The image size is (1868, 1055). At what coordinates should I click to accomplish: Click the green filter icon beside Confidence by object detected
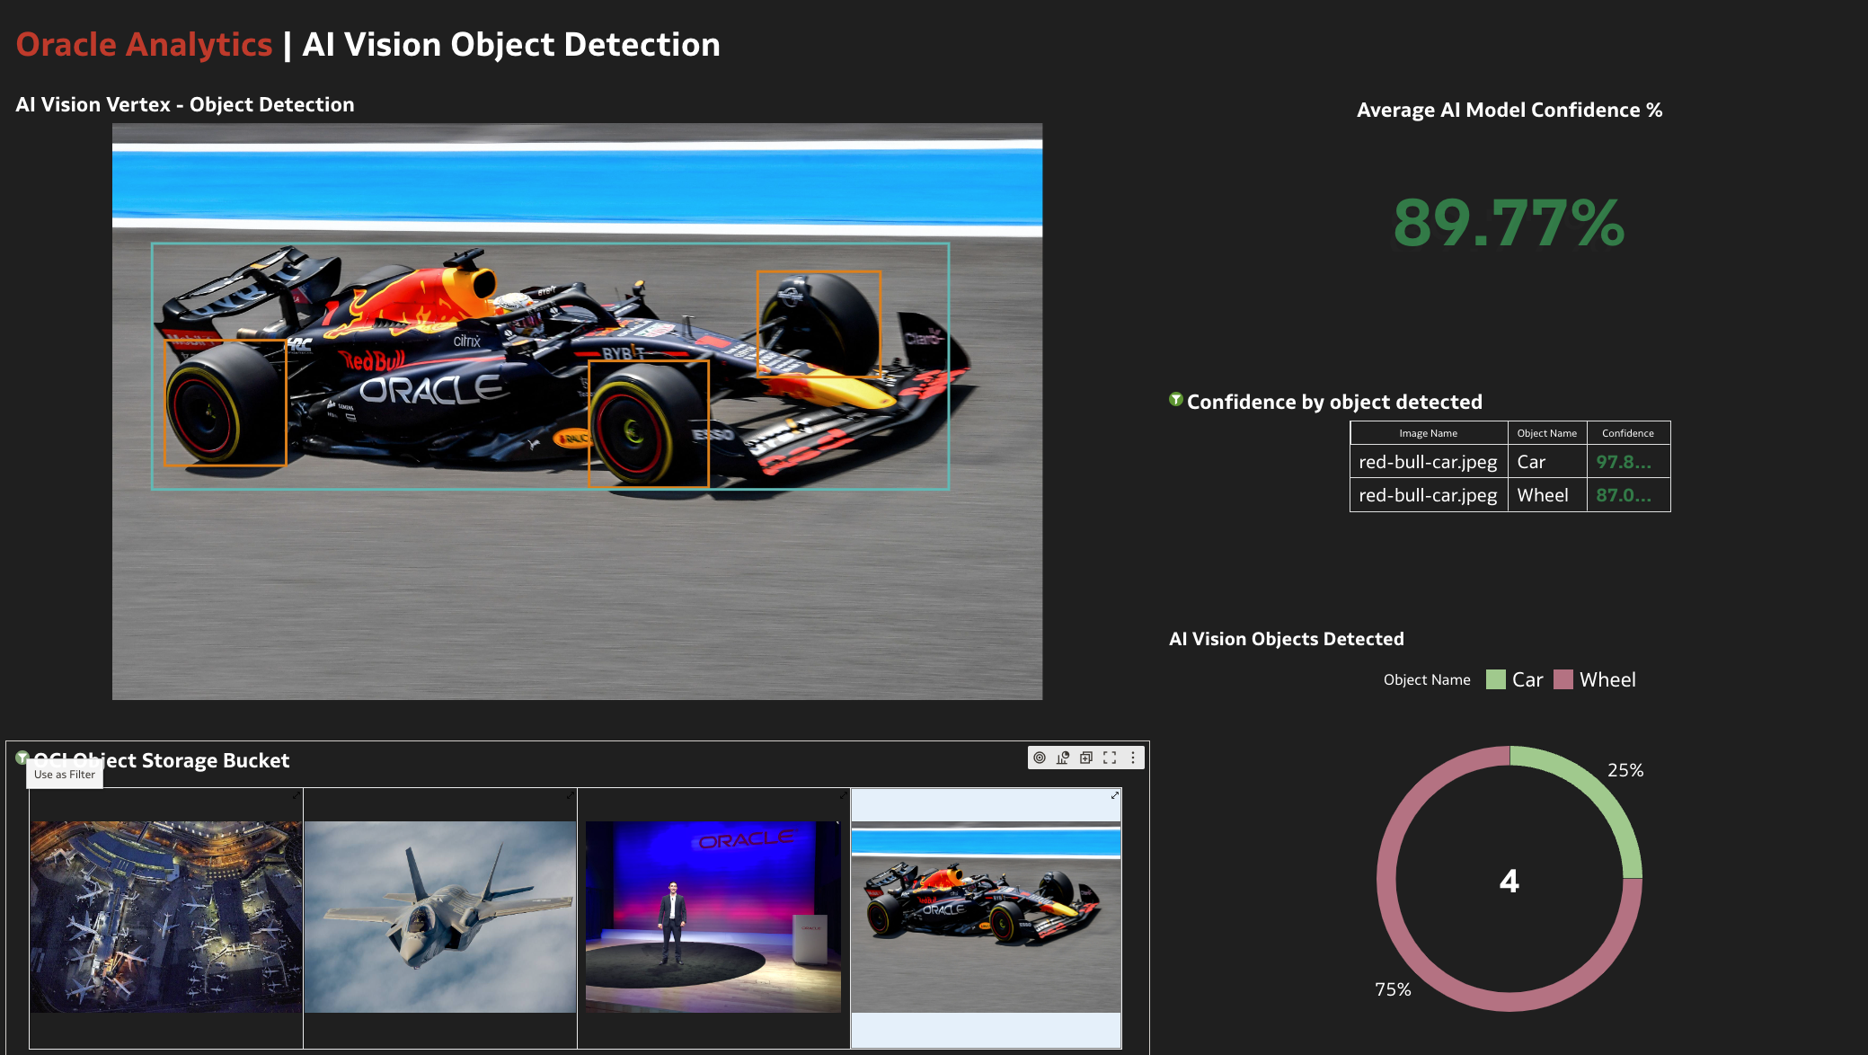click(x=1174, y=402)
